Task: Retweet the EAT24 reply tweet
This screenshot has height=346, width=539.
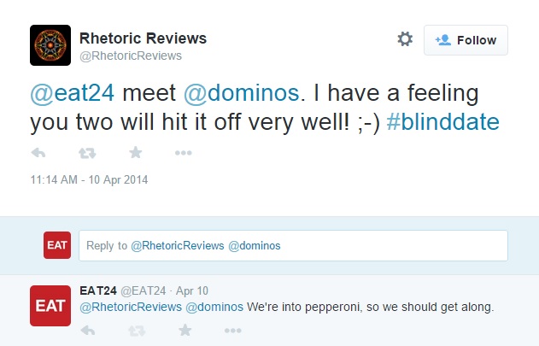Action: [137, 331]
